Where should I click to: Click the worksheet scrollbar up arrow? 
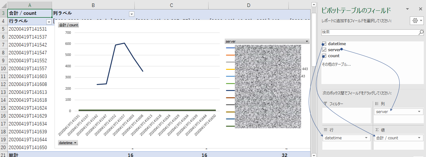point(314,5)
